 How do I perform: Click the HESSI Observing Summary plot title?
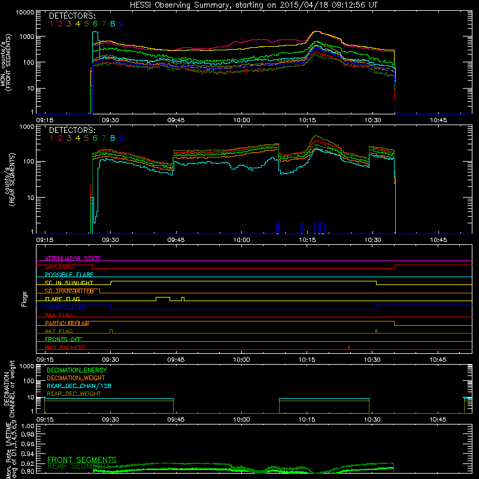click(253, 5)
